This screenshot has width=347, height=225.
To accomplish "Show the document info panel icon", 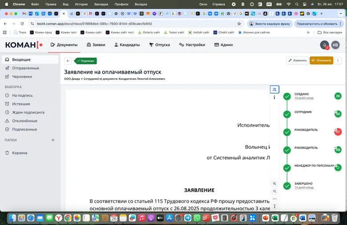I will (274, 97).
